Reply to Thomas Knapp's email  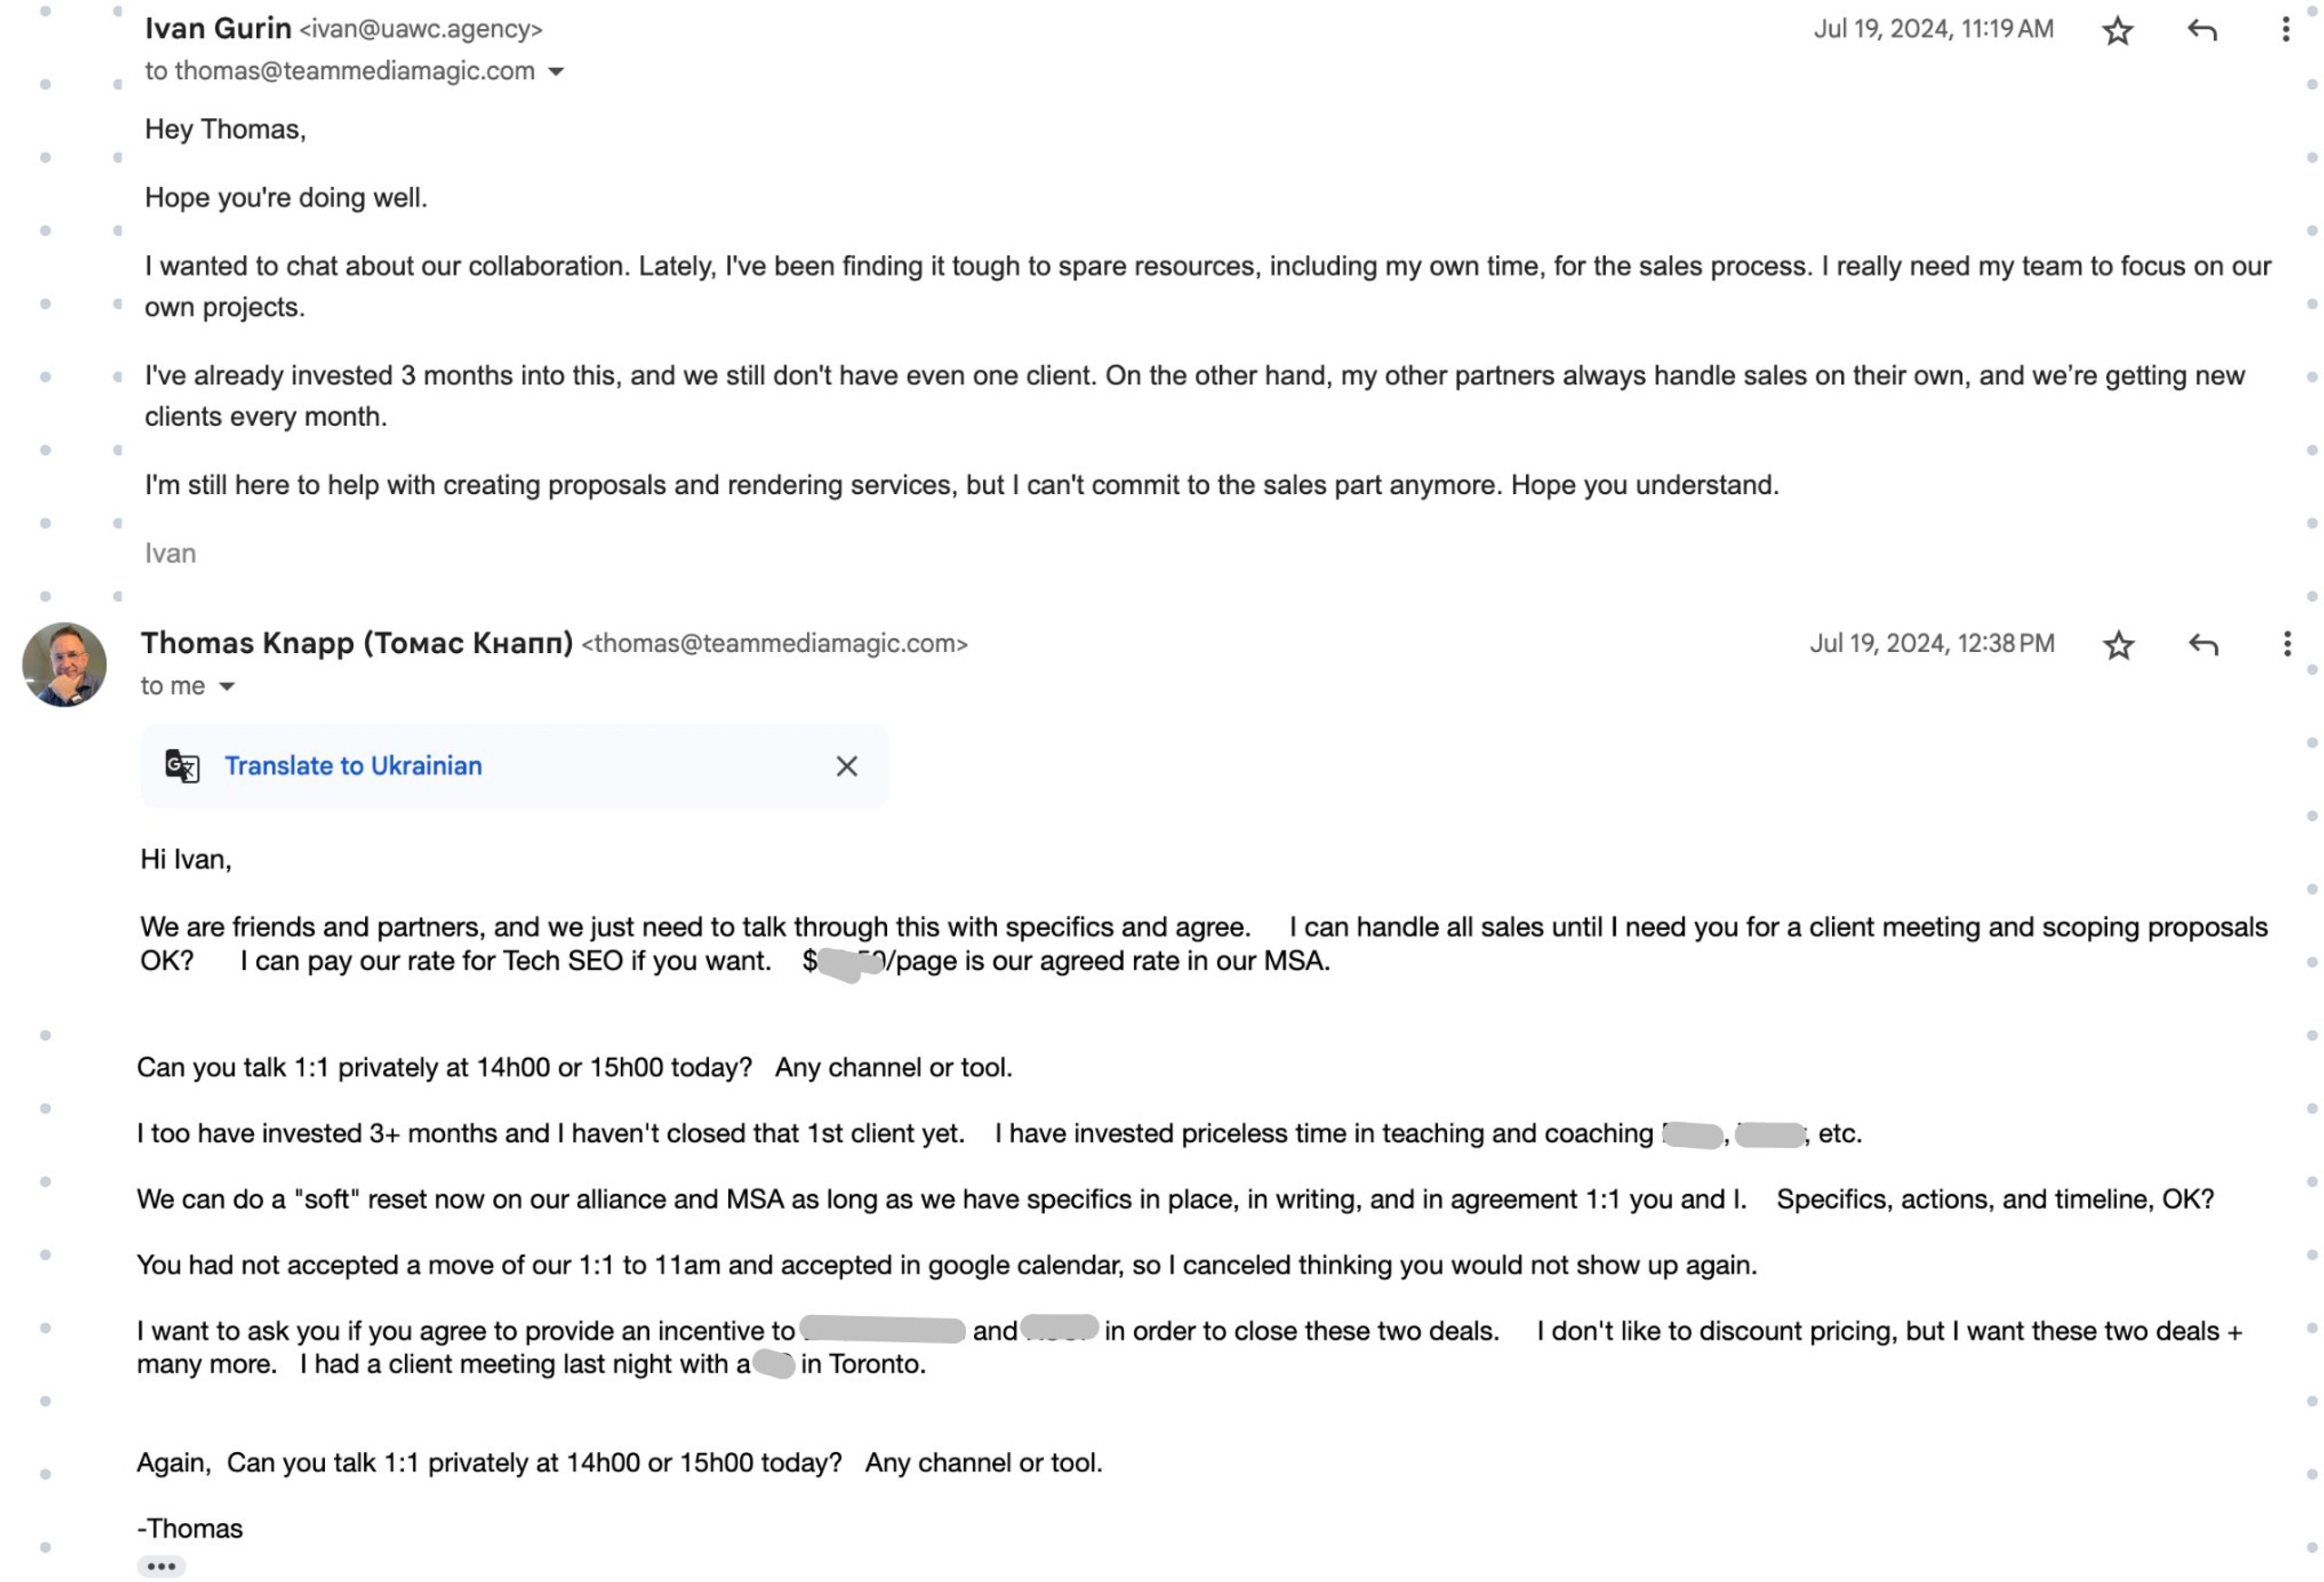(2203, 645)
